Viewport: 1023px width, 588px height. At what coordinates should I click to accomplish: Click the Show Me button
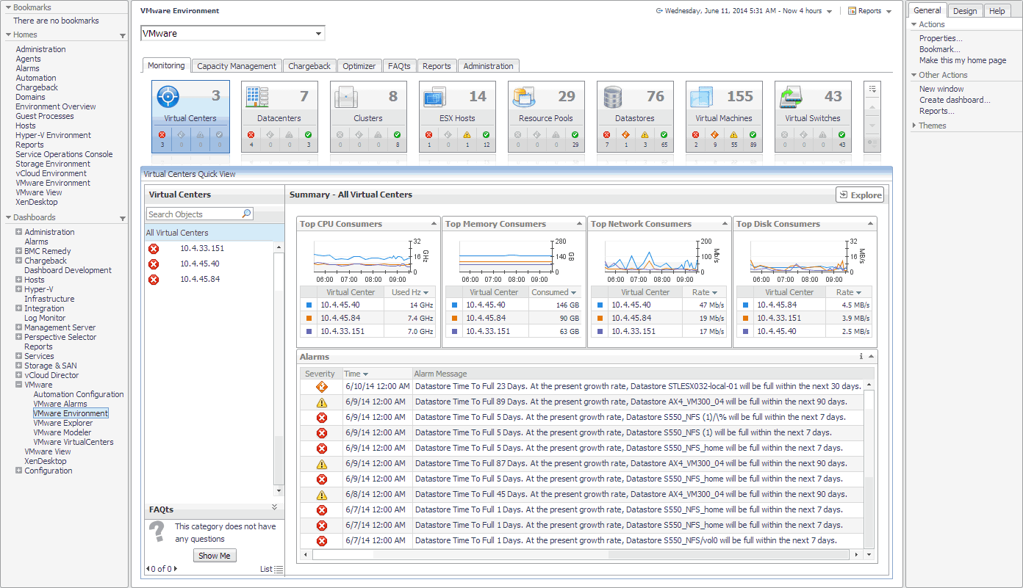click(x=215, y=556)
